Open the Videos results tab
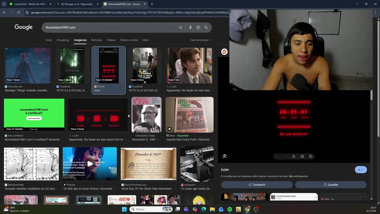The width and height of the screenshot is (380, 214). [111, 40]
